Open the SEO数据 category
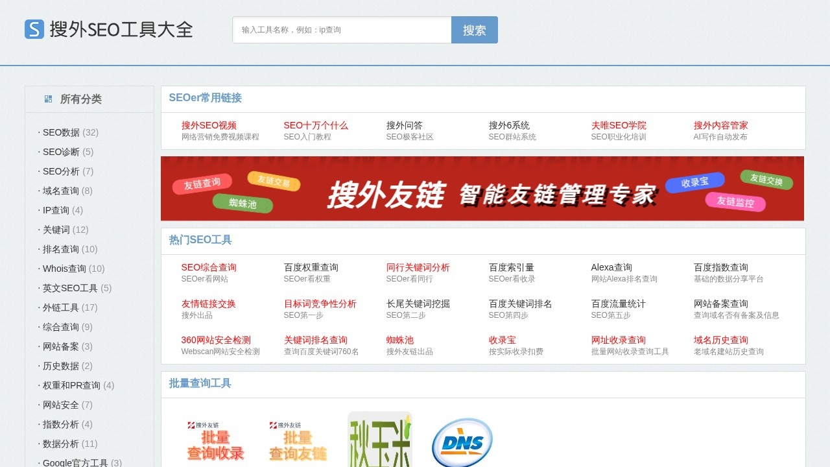The image size is (830, 467). pos(61,132)
